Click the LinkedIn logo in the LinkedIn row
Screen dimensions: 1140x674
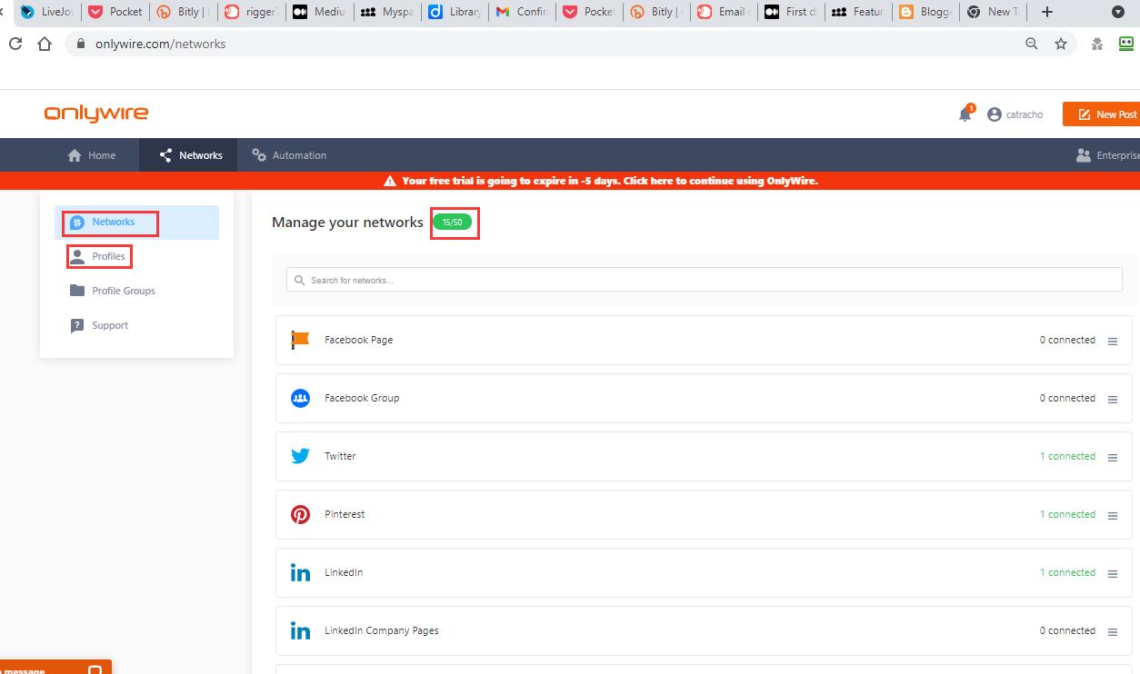tap(300, 572)
